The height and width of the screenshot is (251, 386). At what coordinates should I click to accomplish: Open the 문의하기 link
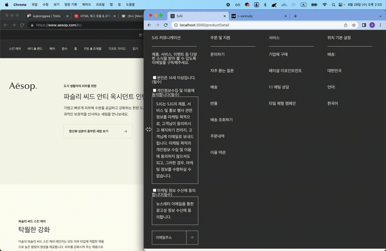coord(217,54)
